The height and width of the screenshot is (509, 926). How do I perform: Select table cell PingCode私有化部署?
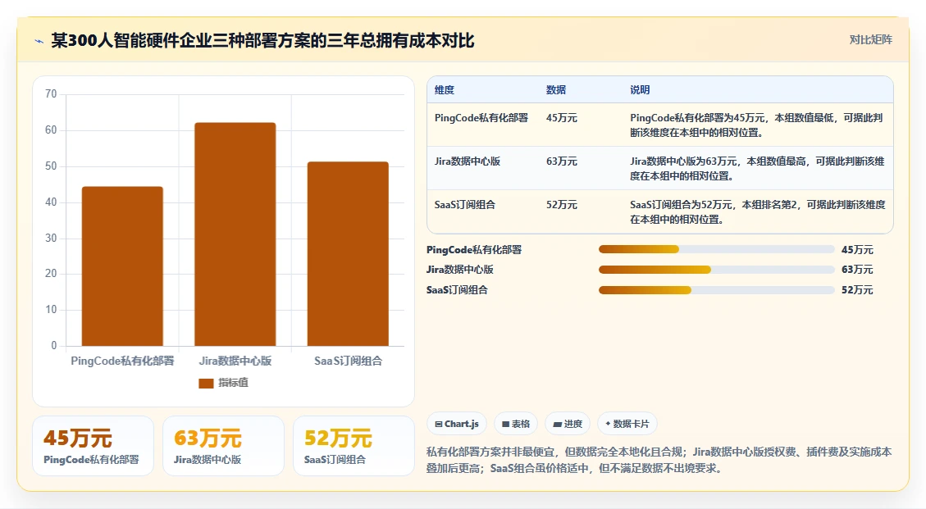tap(481, 117)
